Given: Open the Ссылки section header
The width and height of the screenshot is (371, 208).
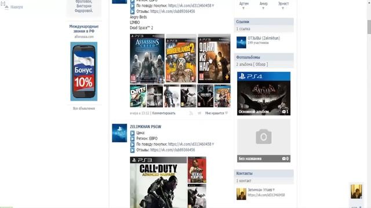Looking at the screenshot, I should tap(264, 22).
